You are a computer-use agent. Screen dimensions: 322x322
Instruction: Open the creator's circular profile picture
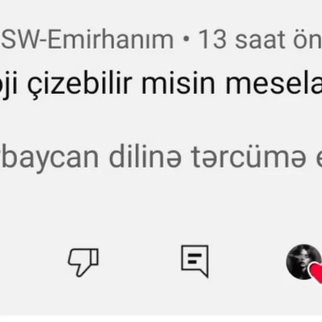[x=304, y=262]
